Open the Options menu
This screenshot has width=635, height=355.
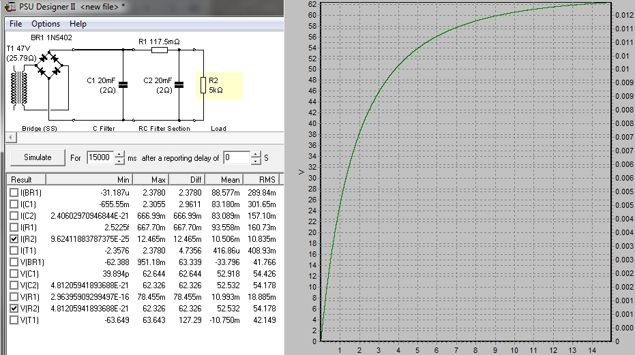46,24
